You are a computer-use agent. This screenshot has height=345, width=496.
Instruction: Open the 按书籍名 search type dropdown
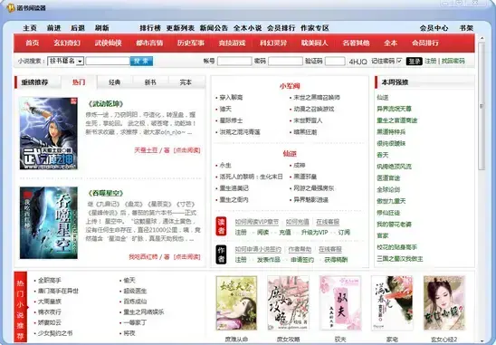point(66,61)
